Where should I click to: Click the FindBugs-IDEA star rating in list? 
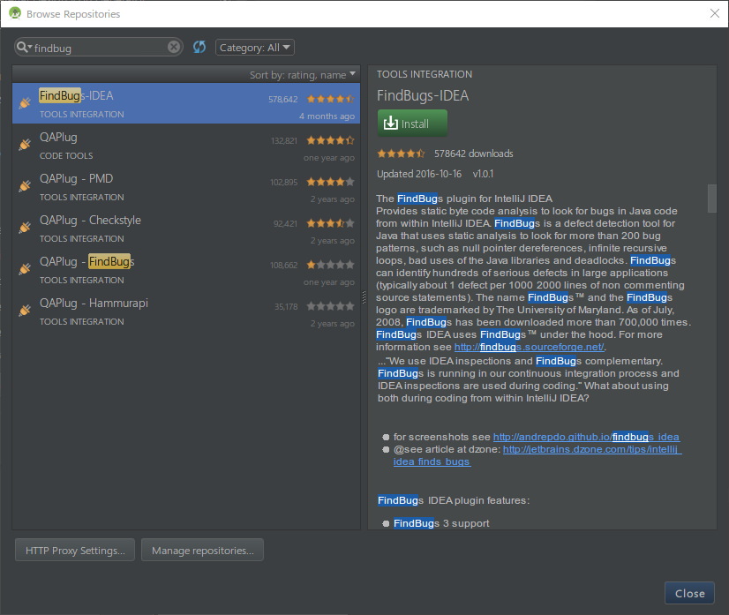331,99
